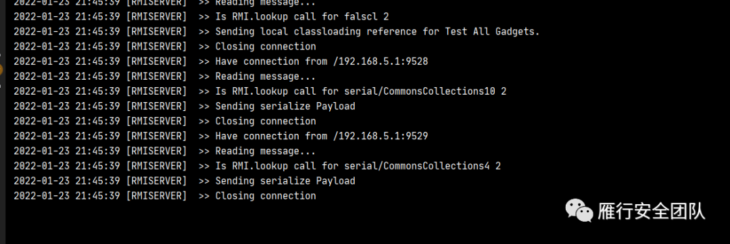730x244 pixels.
Task: Click the 'serial/CommonsCollections10' text
Action: [x=420, y=91]
